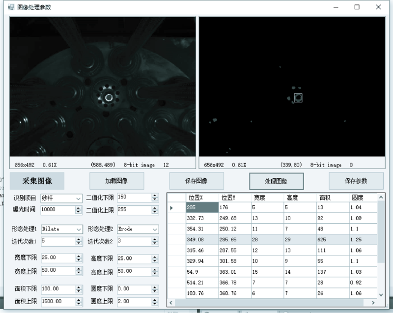This screenshot has width=393, height=313.
Task: Click the 迭代次数1 stepper arrows
Action: pos(79,241)
